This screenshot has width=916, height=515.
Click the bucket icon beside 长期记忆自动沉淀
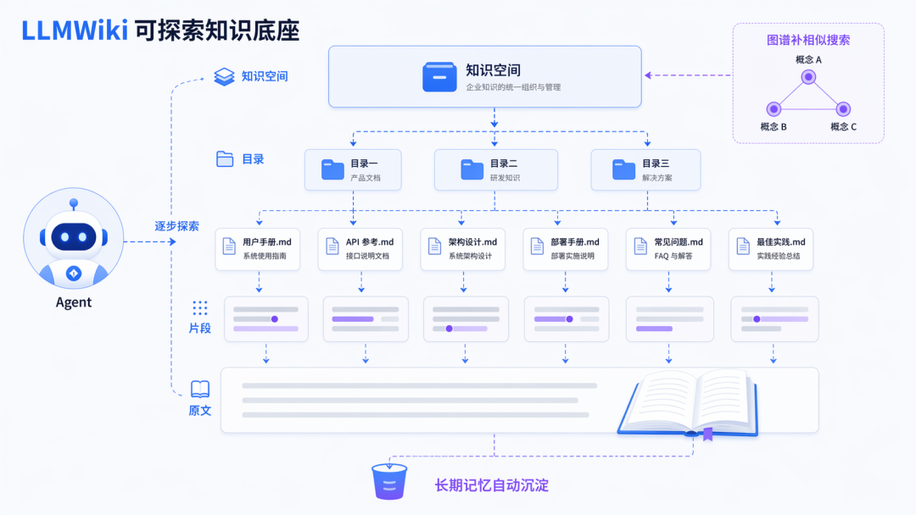(x=389, y=482)
